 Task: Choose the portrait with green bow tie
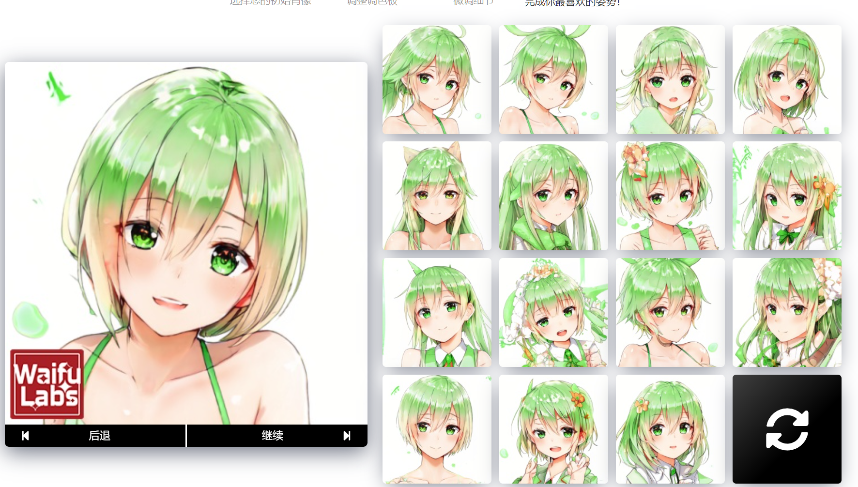[787, 196]
